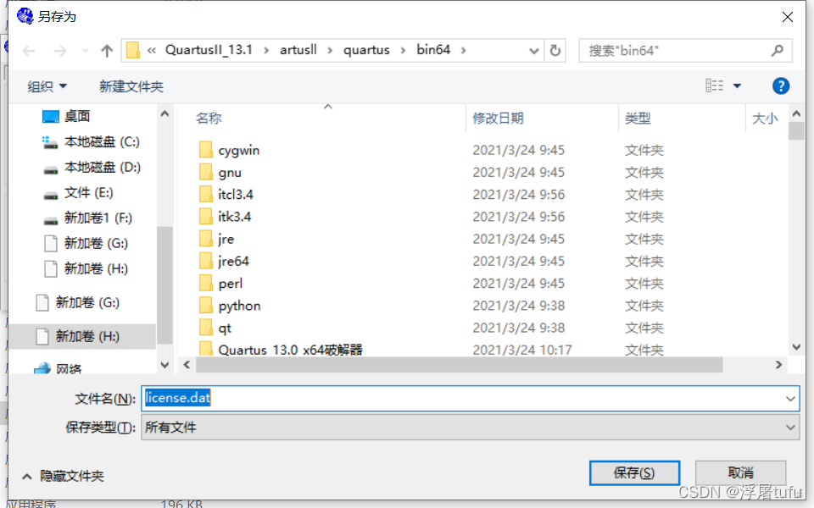The image size is (814, 508).
Task: Open the help question mark
Action: click(780, 86)
